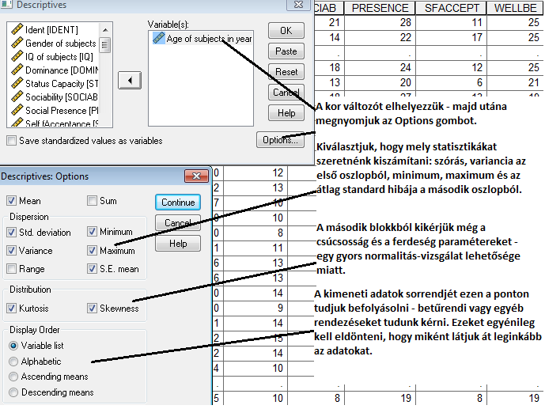This screenshot has width=545, height=409.
Task: Select the Ident [IDENT] variable
Action: tap(52, 30)
